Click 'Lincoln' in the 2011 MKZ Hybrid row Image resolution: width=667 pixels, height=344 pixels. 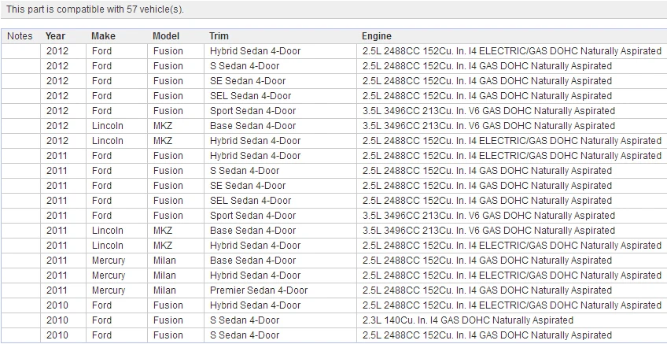pos(107,246)
